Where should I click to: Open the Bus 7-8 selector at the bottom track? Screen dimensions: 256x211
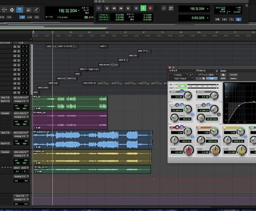click(x=21, y=195)
